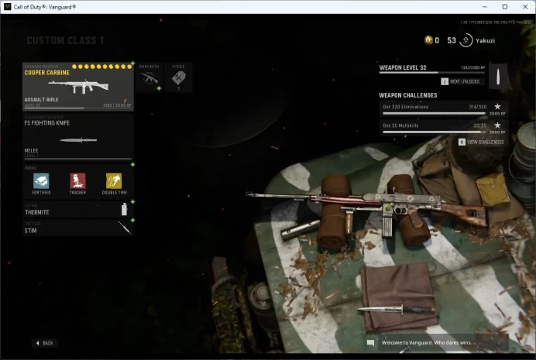
Task: Click the Get 35 Multikills progress bar
Action: pos(434,132)
